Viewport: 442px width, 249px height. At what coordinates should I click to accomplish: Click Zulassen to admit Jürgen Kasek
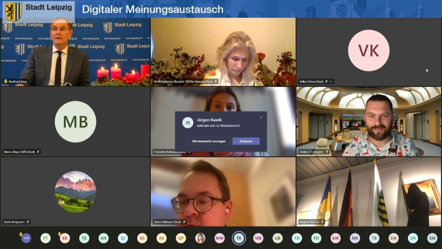pos(246,141)
